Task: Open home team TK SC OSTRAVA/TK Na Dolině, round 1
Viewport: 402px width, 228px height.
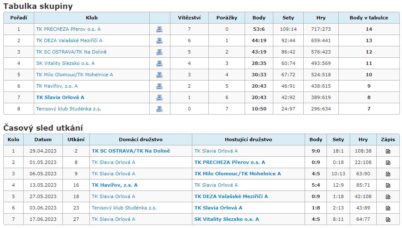Action: click(131, 151)
